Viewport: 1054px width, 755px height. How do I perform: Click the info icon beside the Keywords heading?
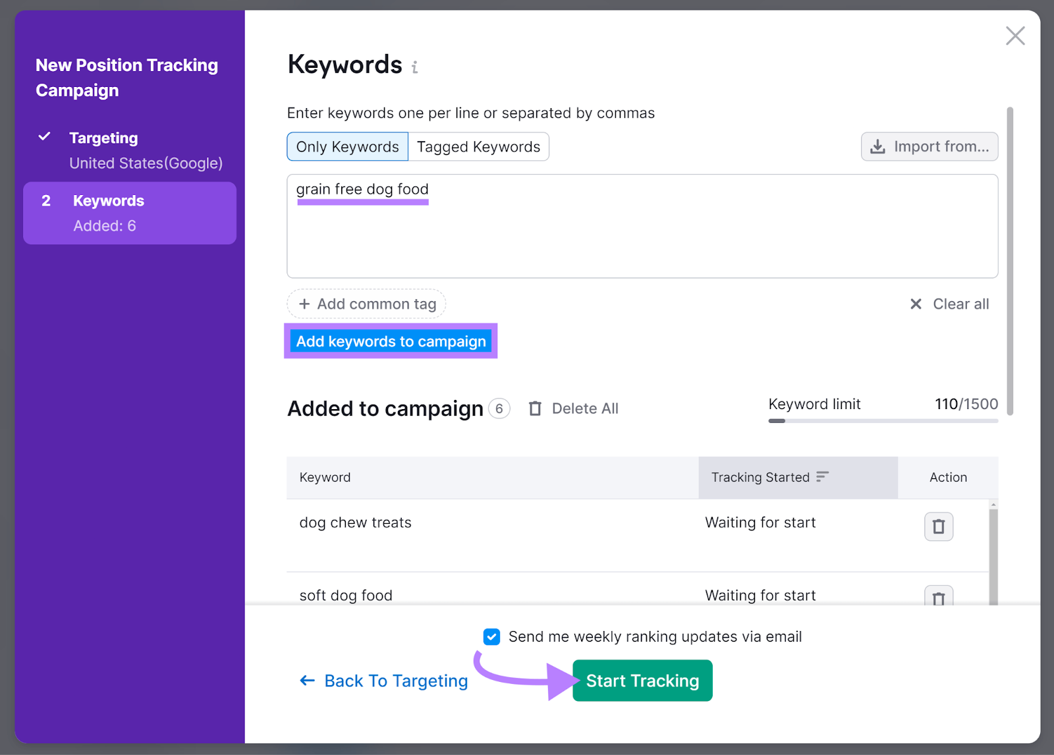pyautogui.click(x=414, y=67)
